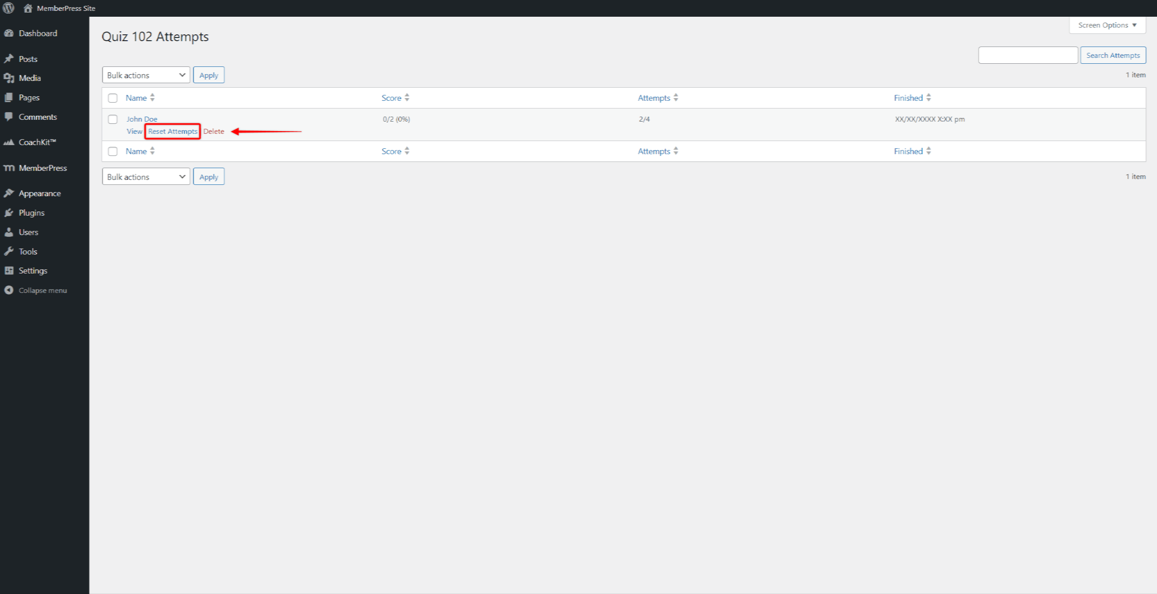The image size is (1157, 594).
Task: Open Media library section
Action: pos(29,77)
